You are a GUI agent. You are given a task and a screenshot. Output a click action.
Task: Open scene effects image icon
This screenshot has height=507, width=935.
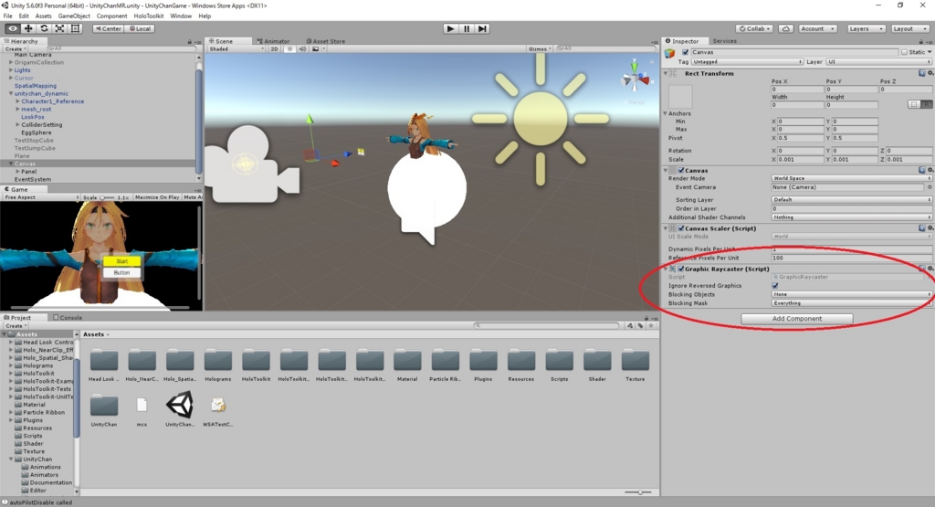tap(315, 49)
